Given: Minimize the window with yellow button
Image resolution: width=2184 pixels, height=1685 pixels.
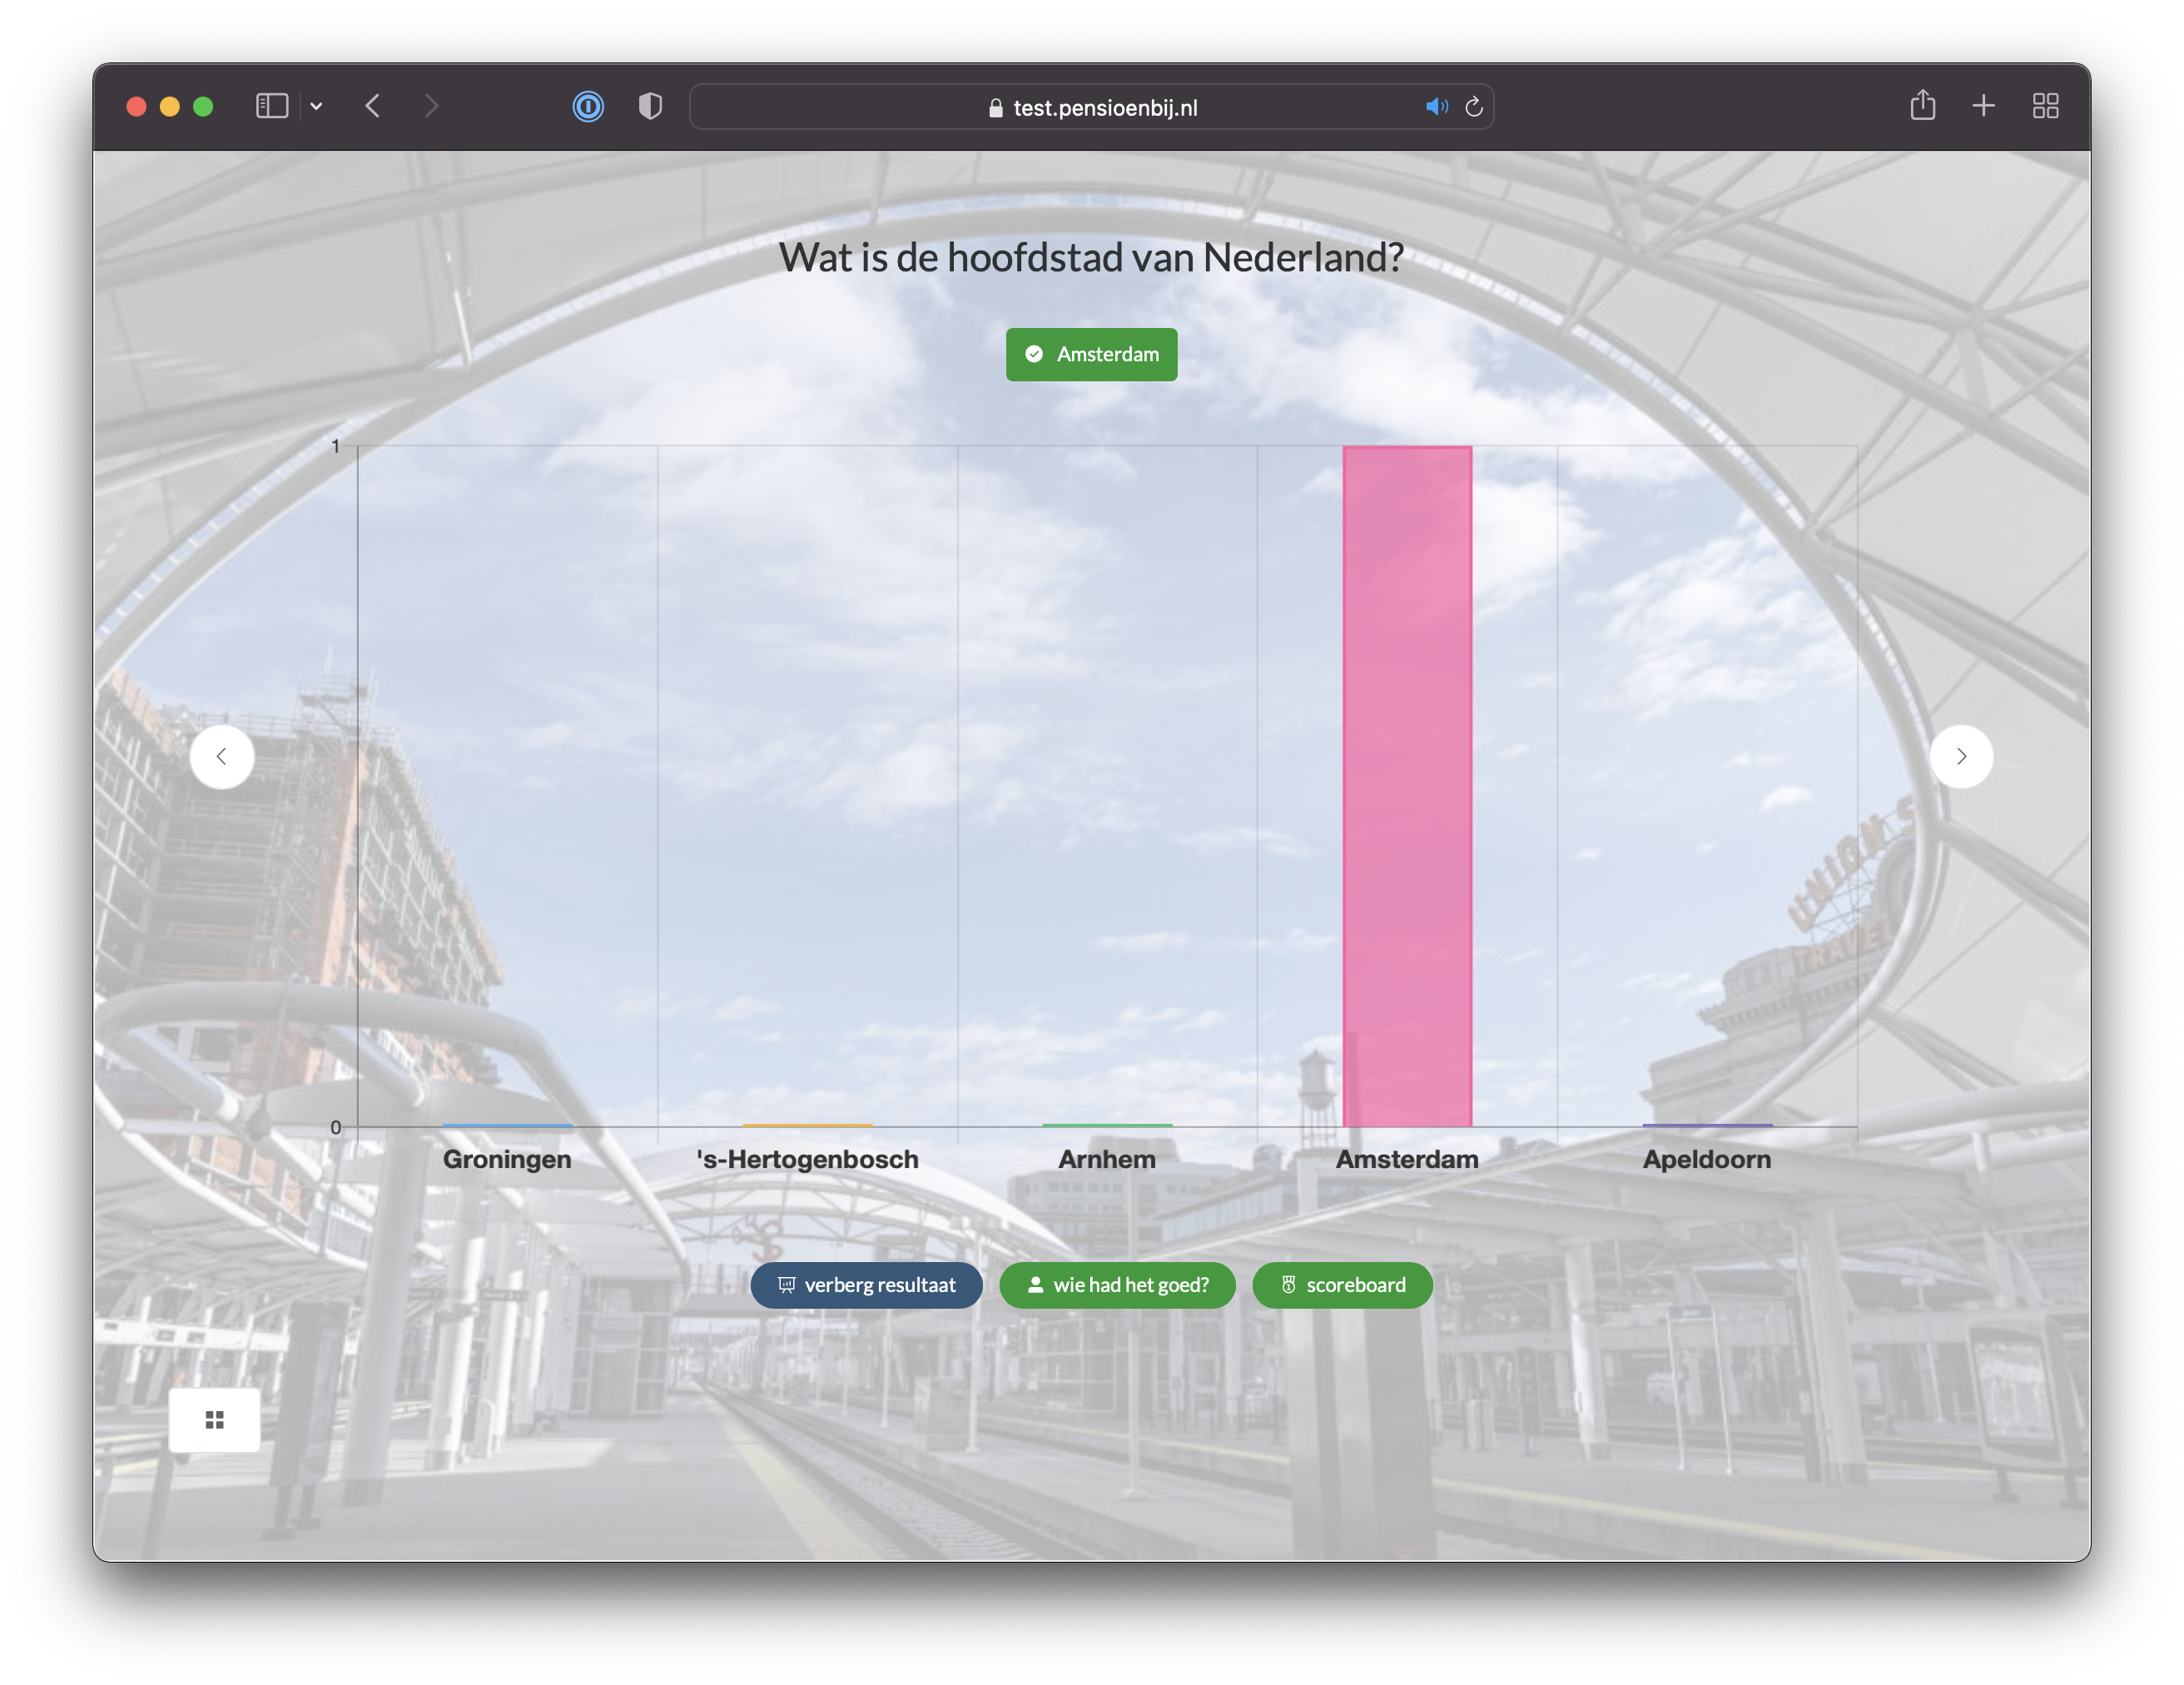Looking at the screenshot, I should coord(170,106).
